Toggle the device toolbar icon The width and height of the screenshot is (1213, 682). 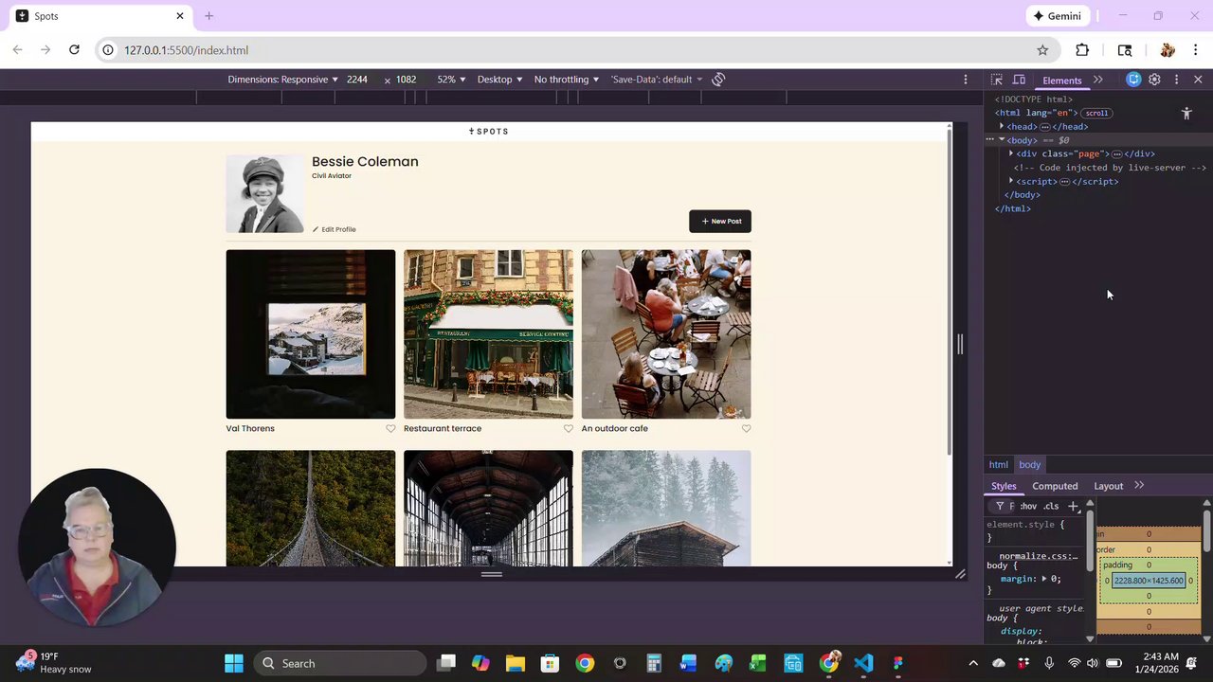pos(1019,80)
